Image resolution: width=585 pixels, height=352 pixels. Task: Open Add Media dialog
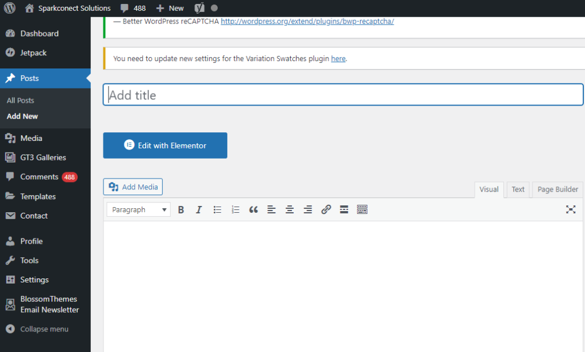pos(133,187)
